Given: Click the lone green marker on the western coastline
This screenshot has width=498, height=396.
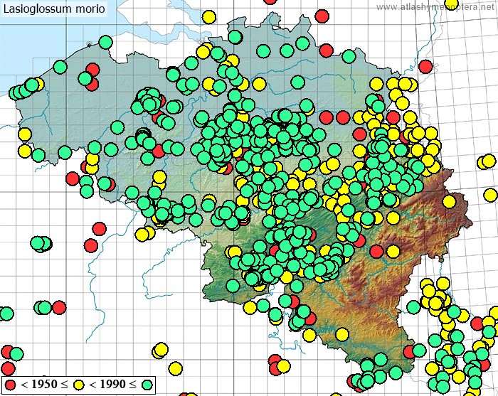Looking at the screenshot, I should click(x=60, y=67).
